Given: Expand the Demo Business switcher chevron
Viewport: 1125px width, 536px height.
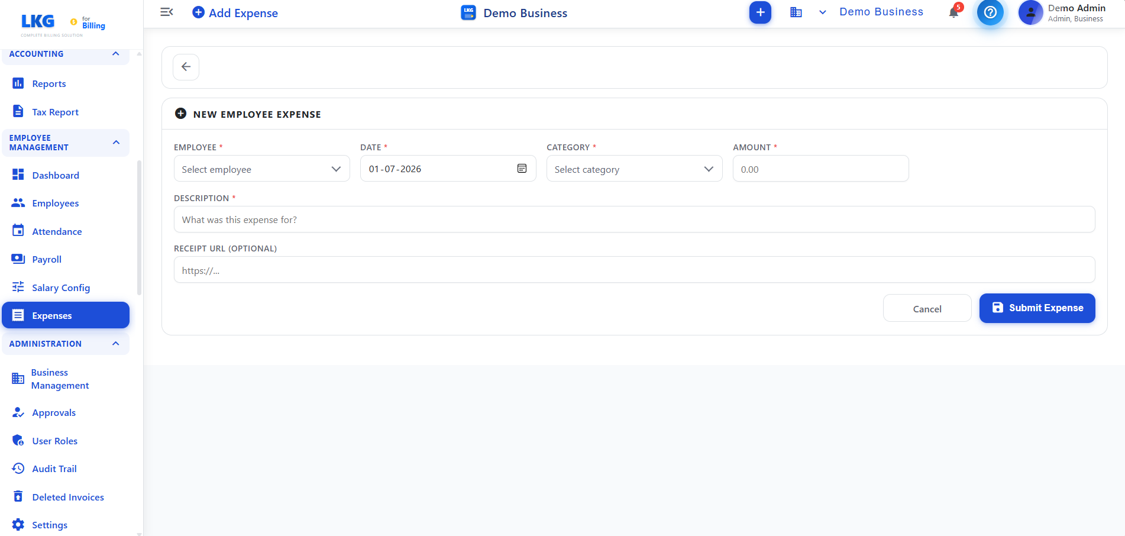Looking at the screenshot, I should click(823, 12).
